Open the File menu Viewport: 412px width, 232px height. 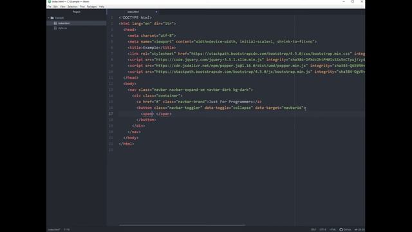click(x=49, y=6)
